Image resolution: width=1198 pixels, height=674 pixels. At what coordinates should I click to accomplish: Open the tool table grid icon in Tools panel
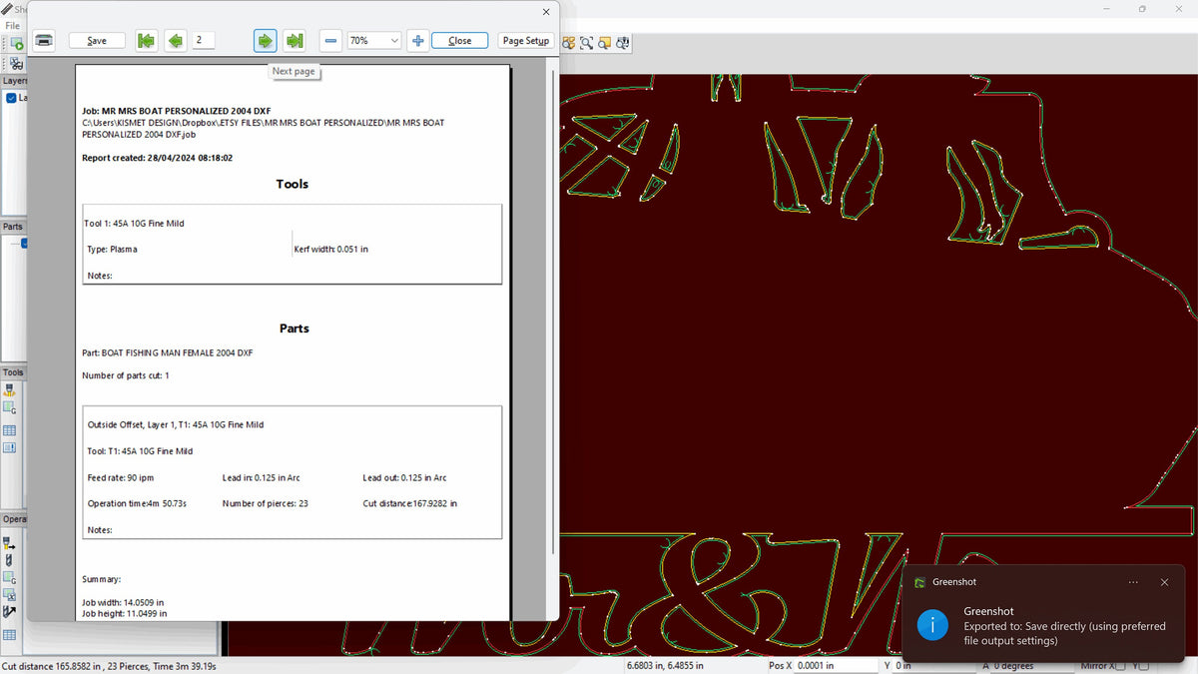tap(10, 430)
